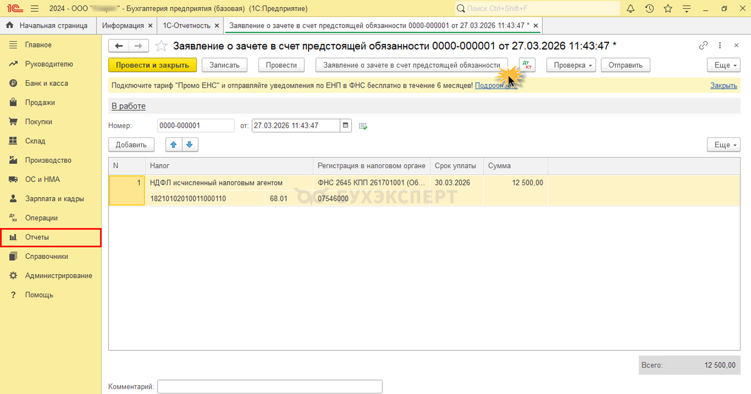
Task: Close the Информация tab
Action: pos(150,25)
